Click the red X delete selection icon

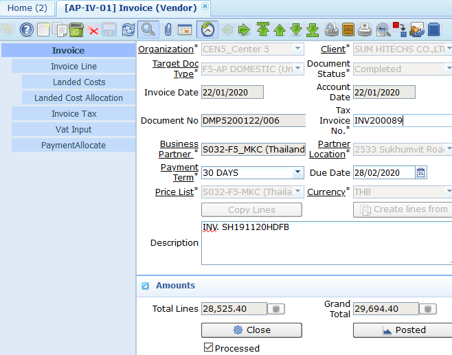coord(93,30)
